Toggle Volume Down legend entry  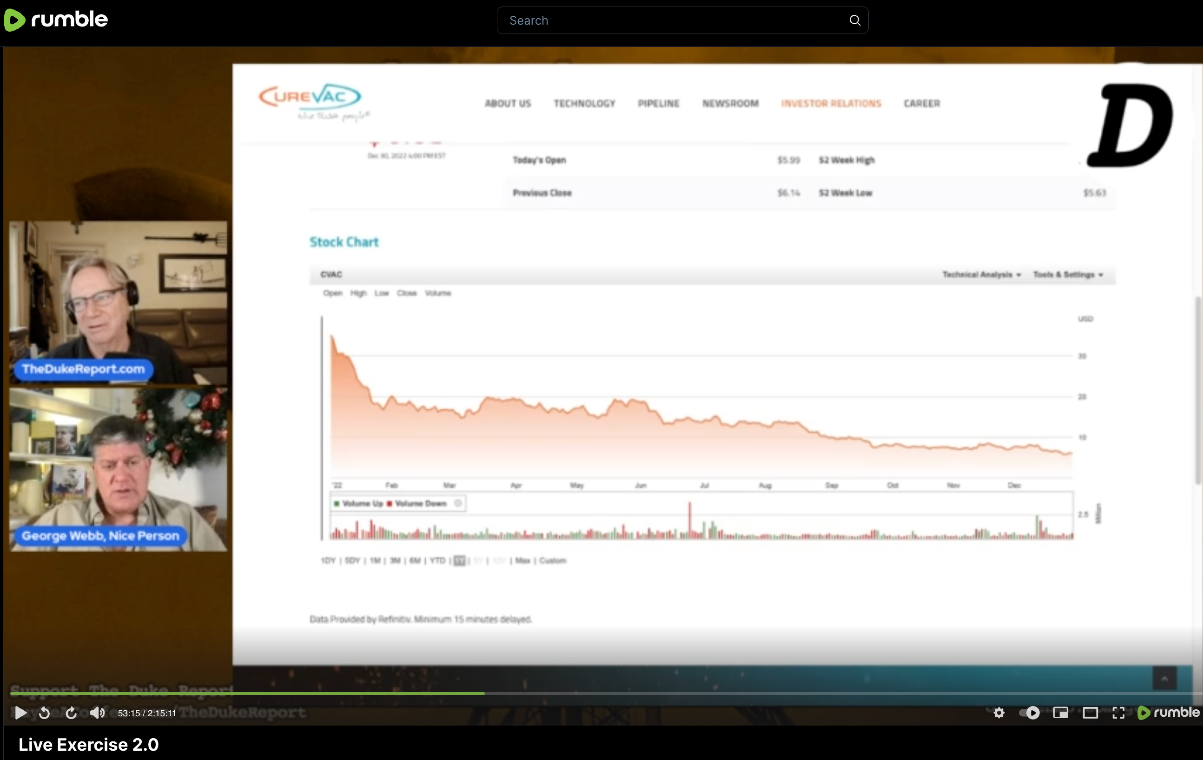(x=416, y=504)
